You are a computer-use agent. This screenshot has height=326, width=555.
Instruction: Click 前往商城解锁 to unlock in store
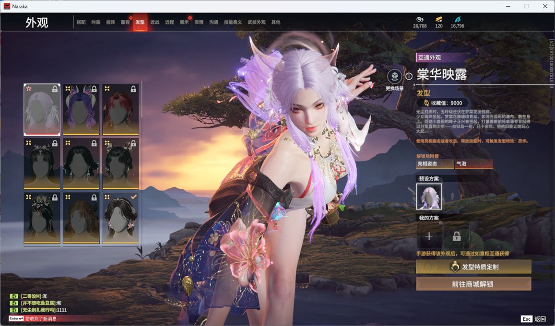tap(473, 284)
